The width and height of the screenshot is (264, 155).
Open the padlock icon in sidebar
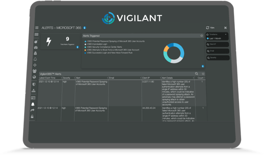click(x=35, y=53)
